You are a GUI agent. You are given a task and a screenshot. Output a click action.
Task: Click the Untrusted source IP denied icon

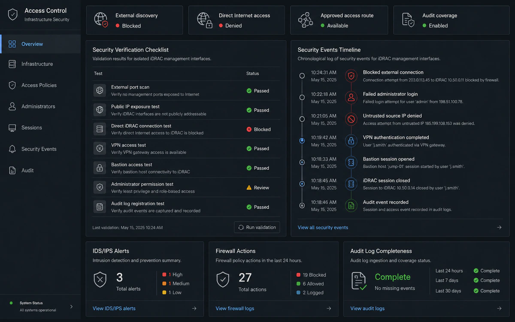click(351, 119)
